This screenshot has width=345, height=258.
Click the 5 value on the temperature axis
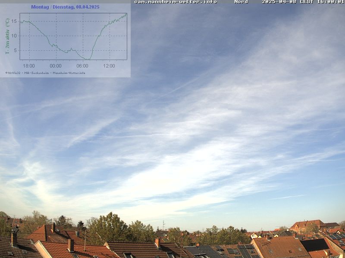coord(16,50)
